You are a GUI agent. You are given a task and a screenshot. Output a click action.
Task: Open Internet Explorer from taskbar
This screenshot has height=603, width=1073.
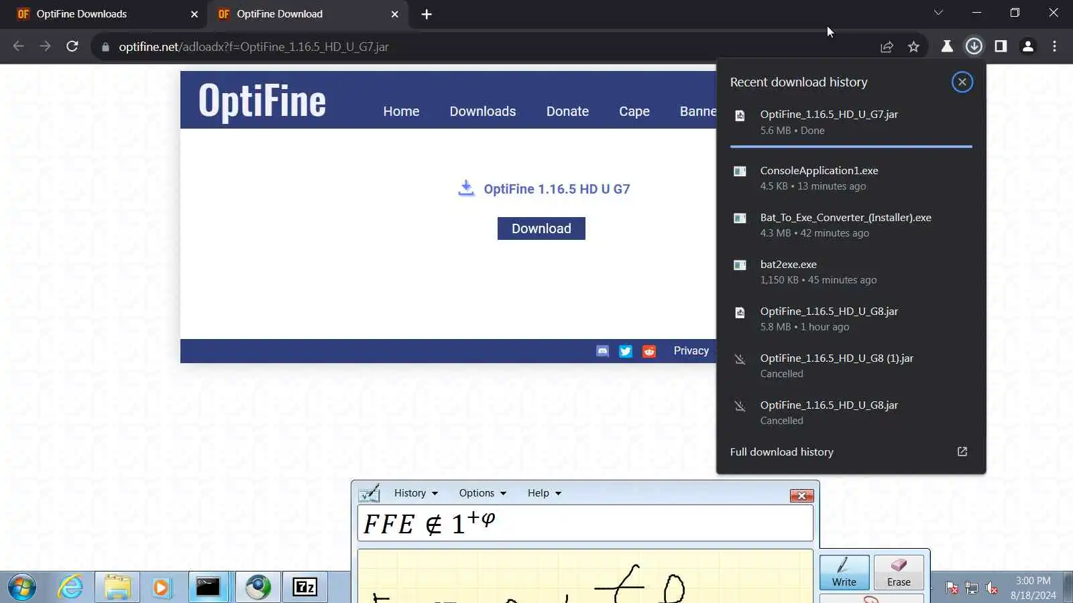[70, 587]
